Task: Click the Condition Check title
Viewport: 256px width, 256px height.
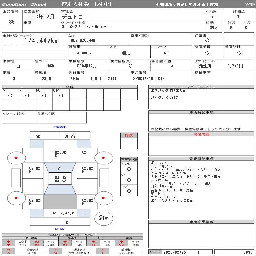Action: click(24, 4)
